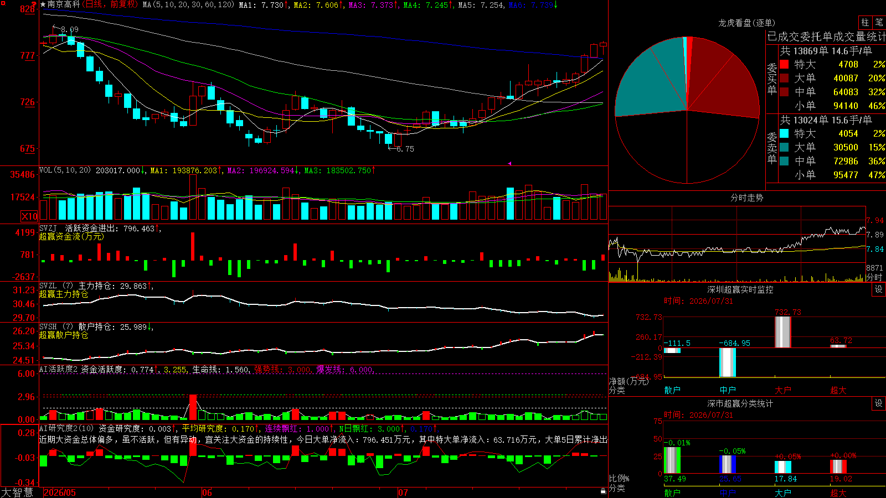
Task: Click the AI研究度2(10) indicator label
Action: click(x=66, y=428)
